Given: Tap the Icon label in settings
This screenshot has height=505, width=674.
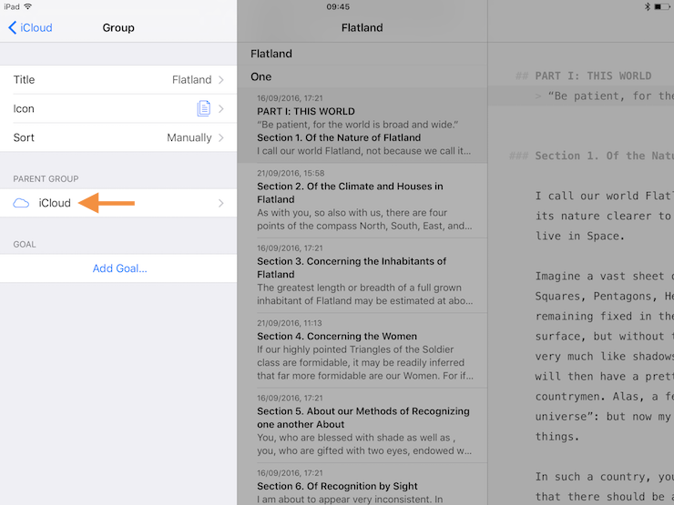Looking at the screenshot, I should click(24, 108).
